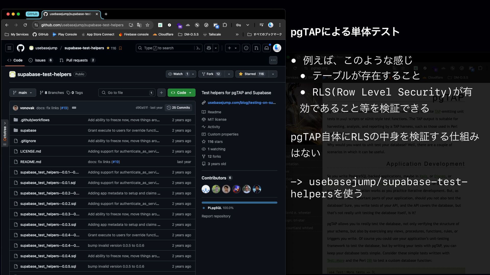Switch to the Pull requests tab

pyautogui.click(x=77, y=60)
